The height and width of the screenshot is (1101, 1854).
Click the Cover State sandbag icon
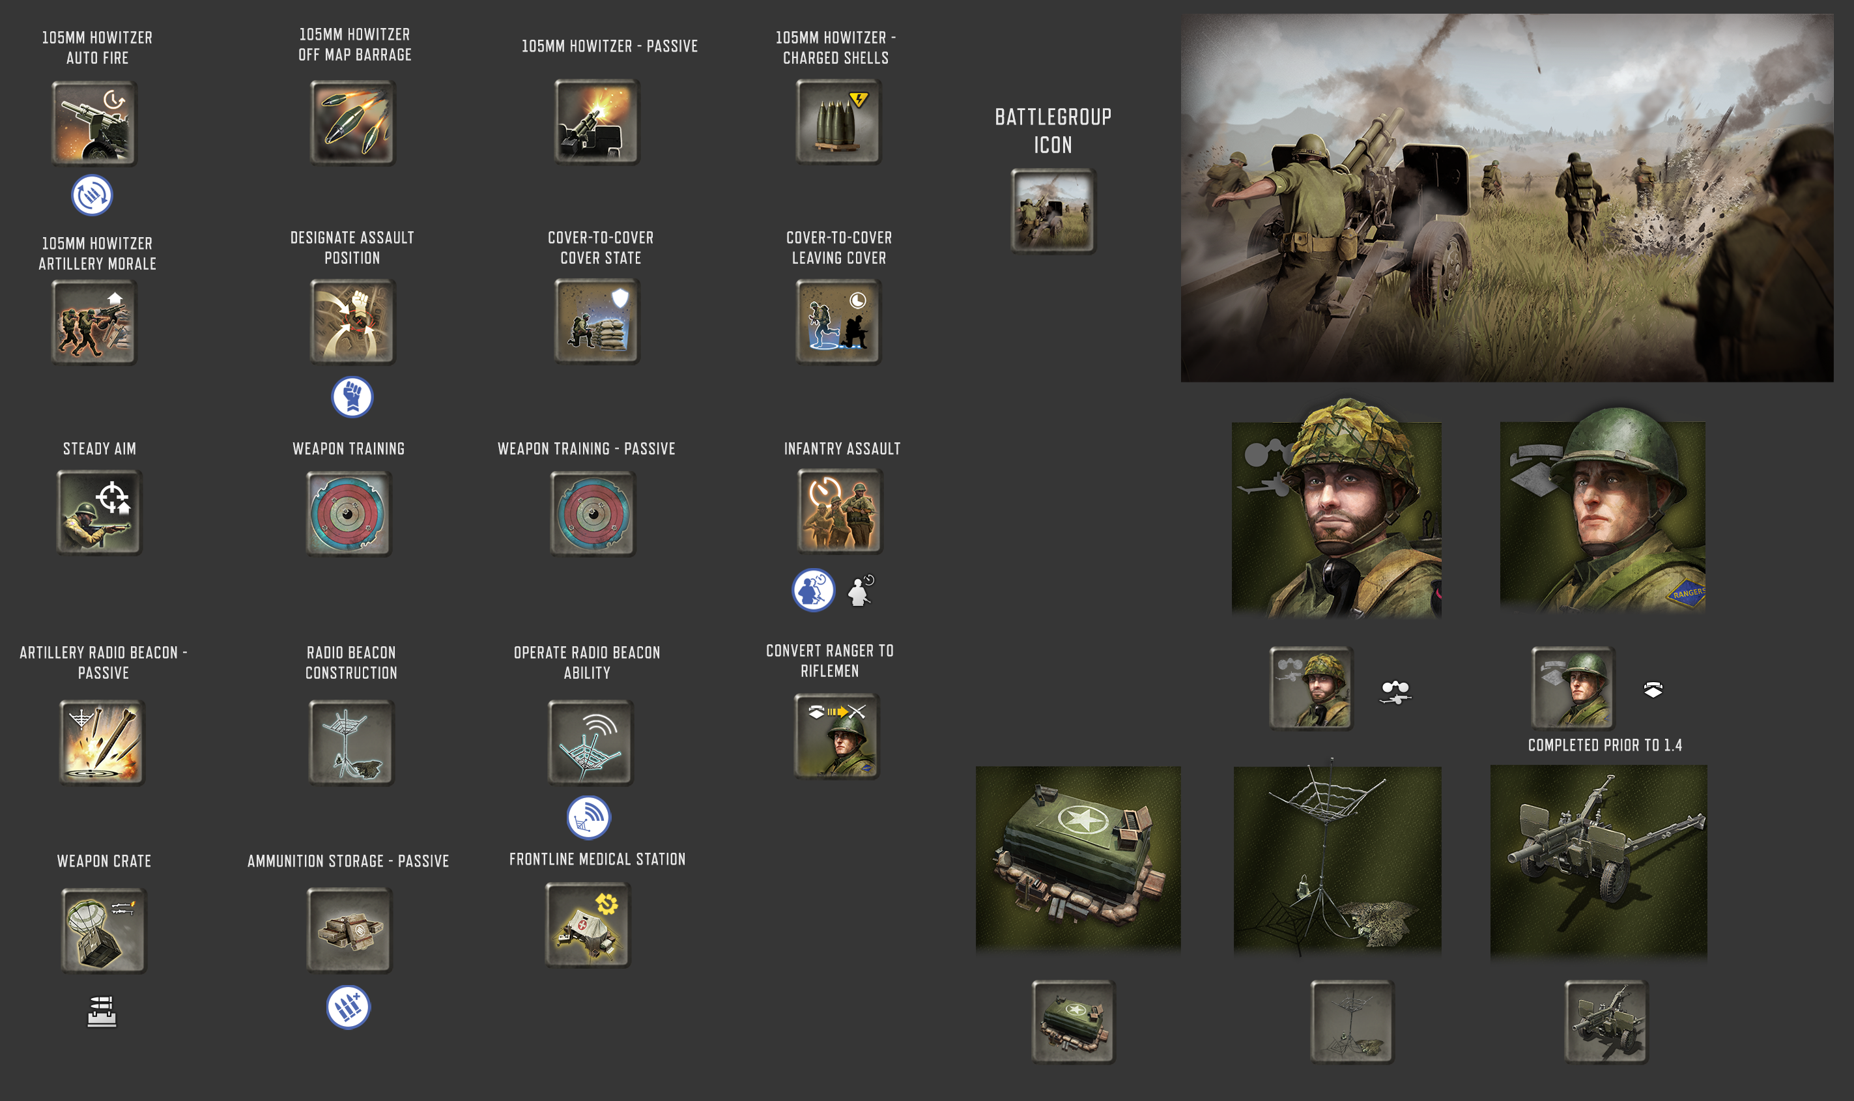pos(597,322)
